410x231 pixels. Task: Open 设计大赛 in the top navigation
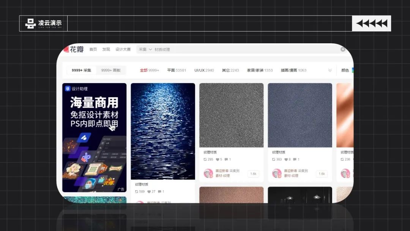pyautogui.click(x=123, y=49)
